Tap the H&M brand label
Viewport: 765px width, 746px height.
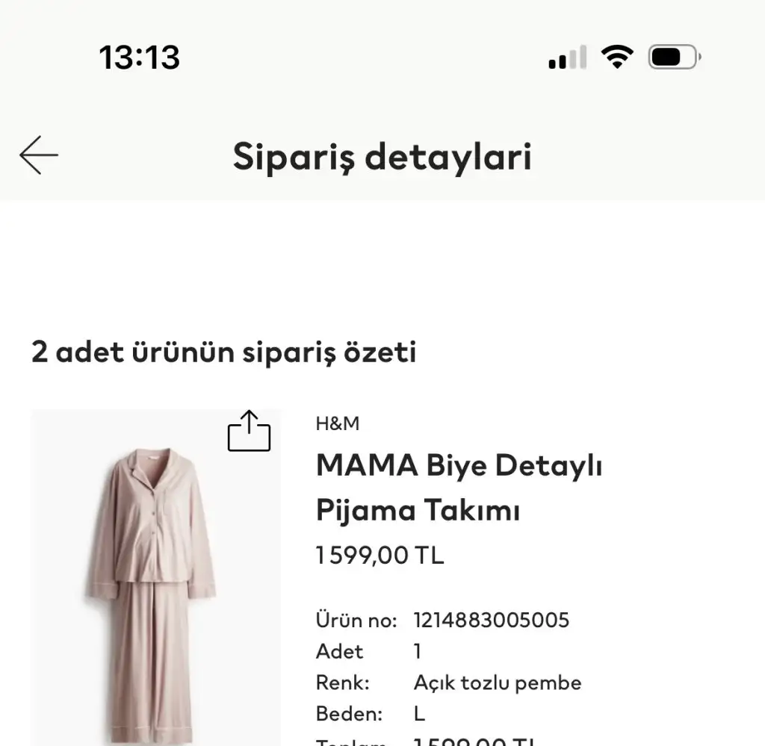(x=338, y=423)
